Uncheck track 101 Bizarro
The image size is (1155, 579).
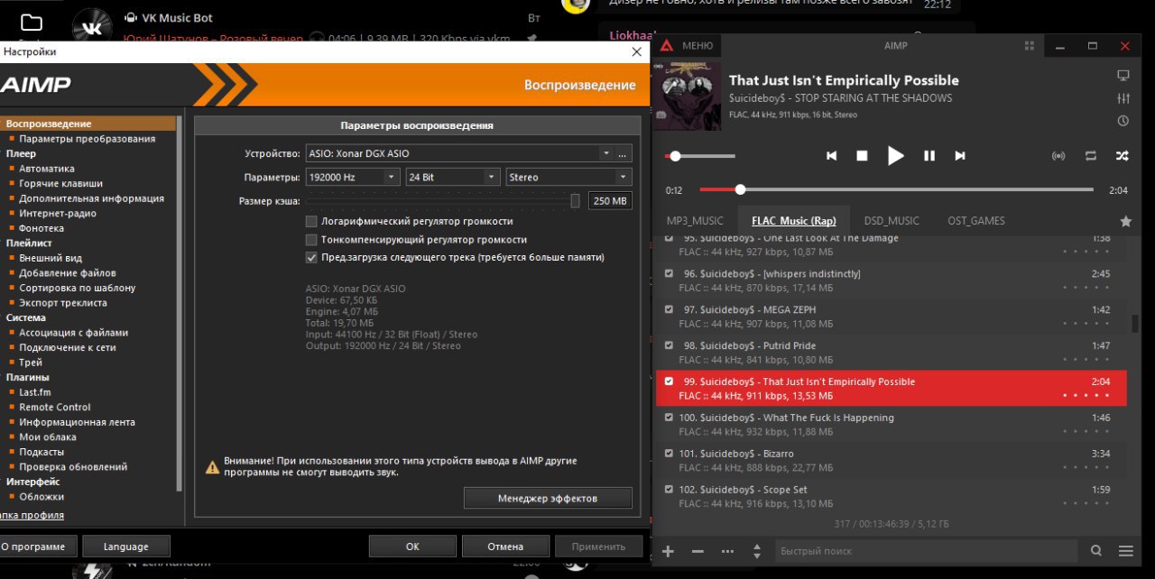point(669,454)
